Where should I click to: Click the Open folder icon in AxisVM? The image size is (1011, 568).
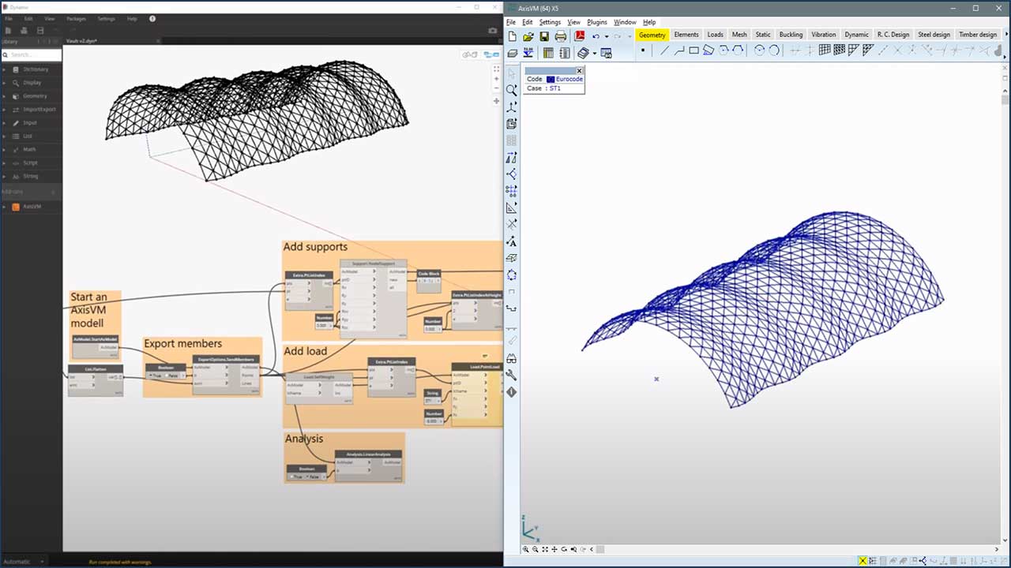tap(528, 36)
